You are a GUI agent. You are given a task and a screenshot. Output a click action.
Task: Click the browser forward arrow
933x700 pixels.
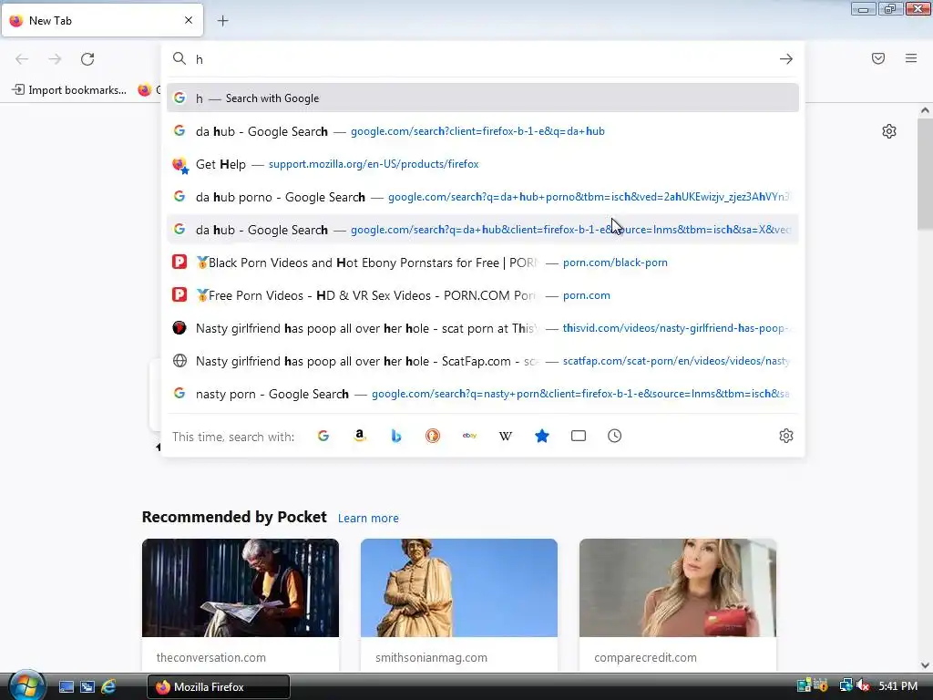click(55, 59)
